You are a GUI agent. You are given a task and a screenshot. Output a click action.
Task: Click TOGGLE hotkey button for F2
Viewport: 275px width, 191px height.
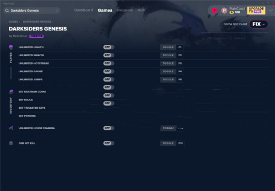(x=168, y=55)
